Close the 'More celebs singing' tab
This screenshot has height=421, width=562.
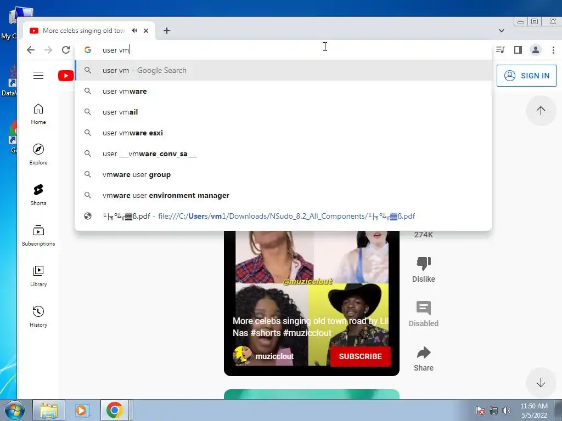146,31
